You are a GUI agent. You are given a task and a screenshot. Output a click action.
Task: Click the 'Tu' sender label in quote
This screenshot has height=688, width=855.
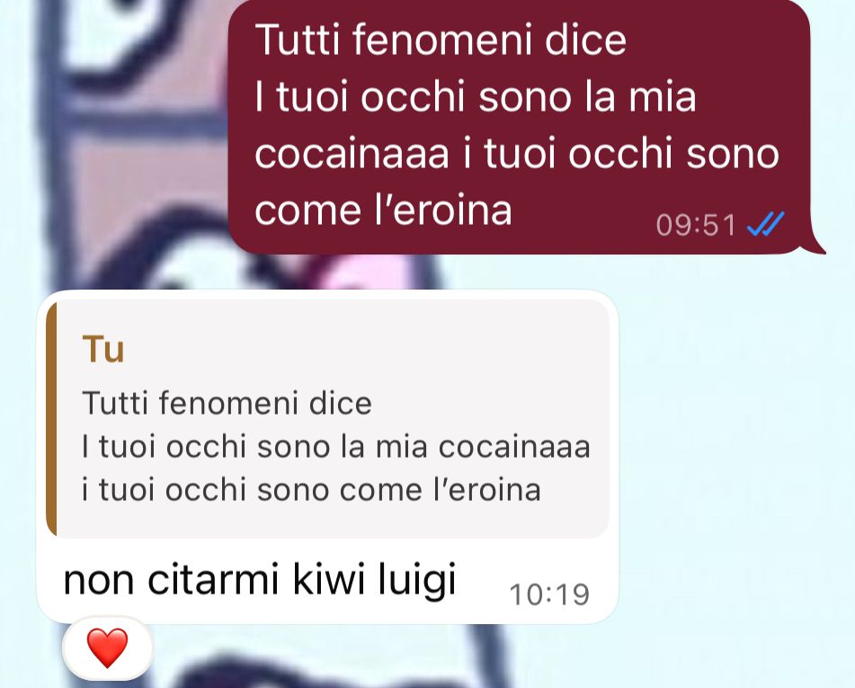[103, 349]
